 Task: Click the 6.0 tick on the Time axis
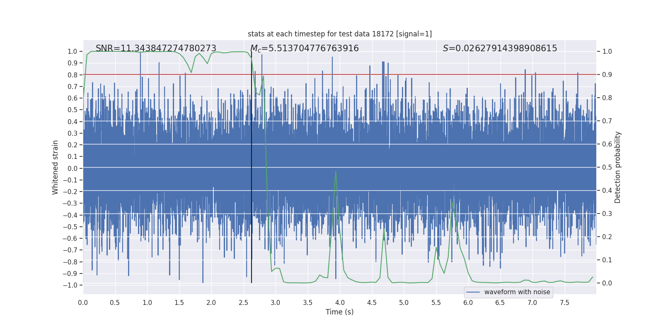click(468, 302)
